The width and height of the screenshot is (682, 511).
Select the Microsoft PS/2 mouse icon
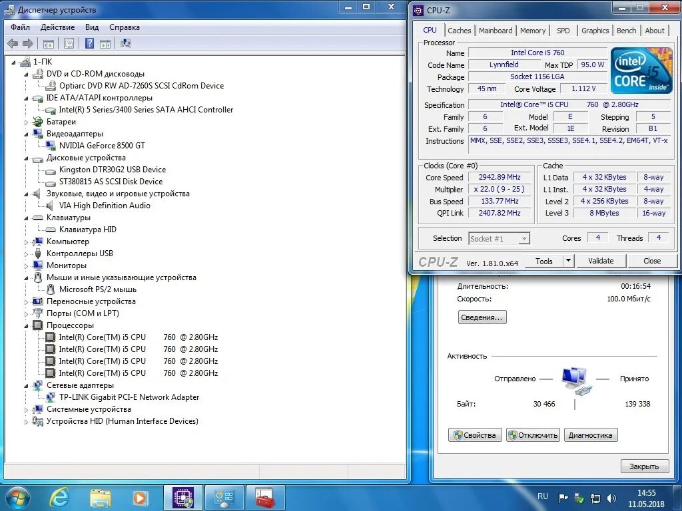(51, 289)
